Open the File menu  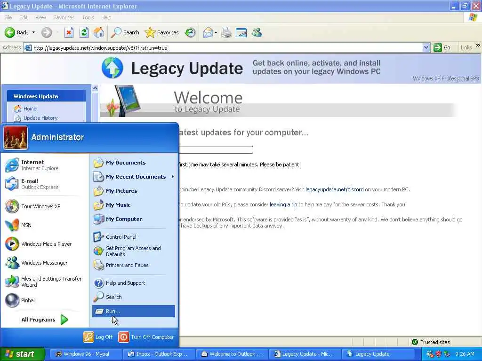click(8, 17)
